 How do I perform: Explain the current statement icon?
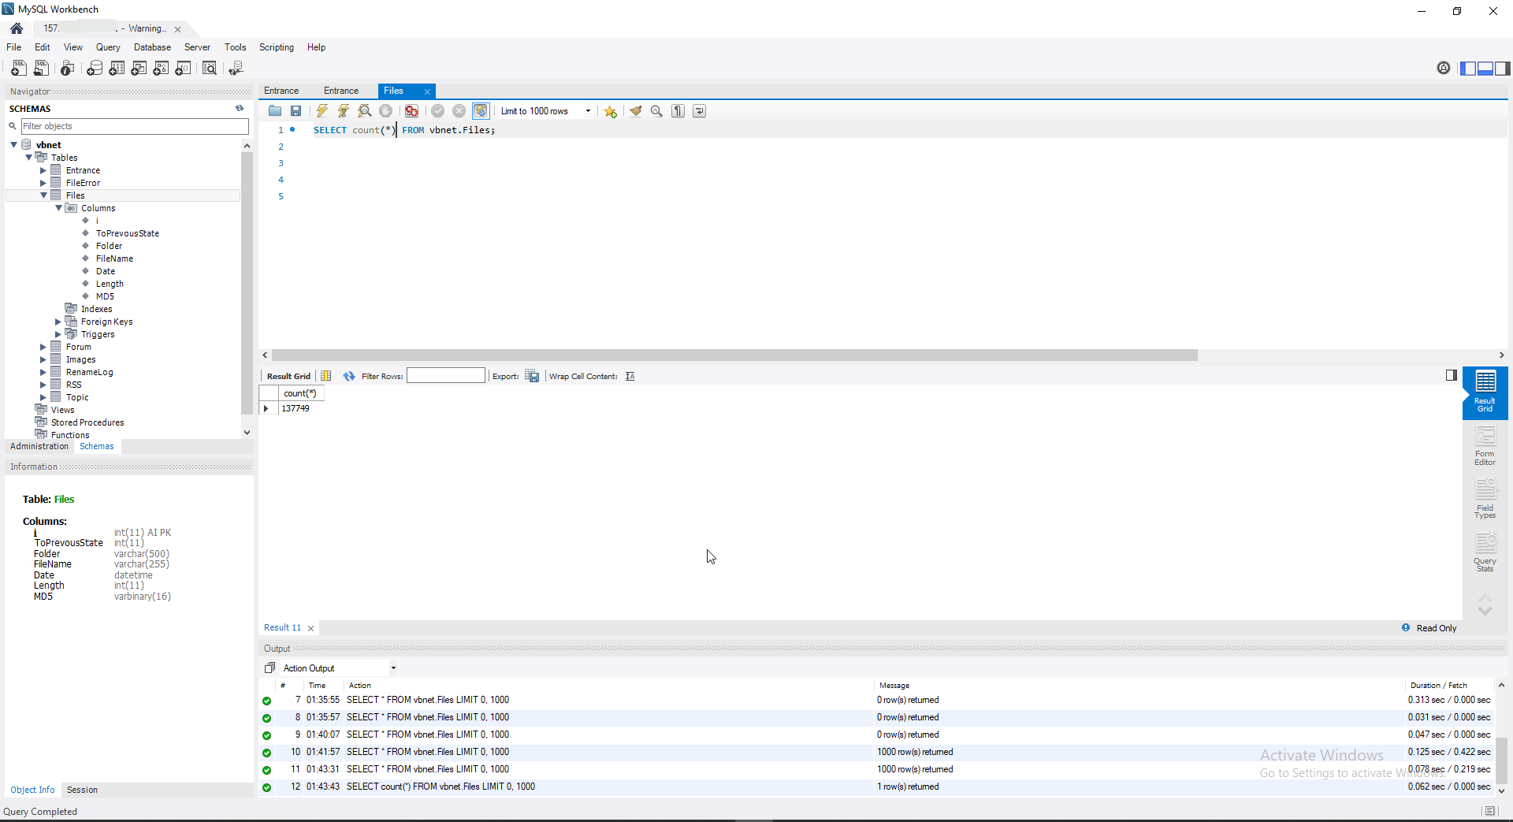point(365,111)
